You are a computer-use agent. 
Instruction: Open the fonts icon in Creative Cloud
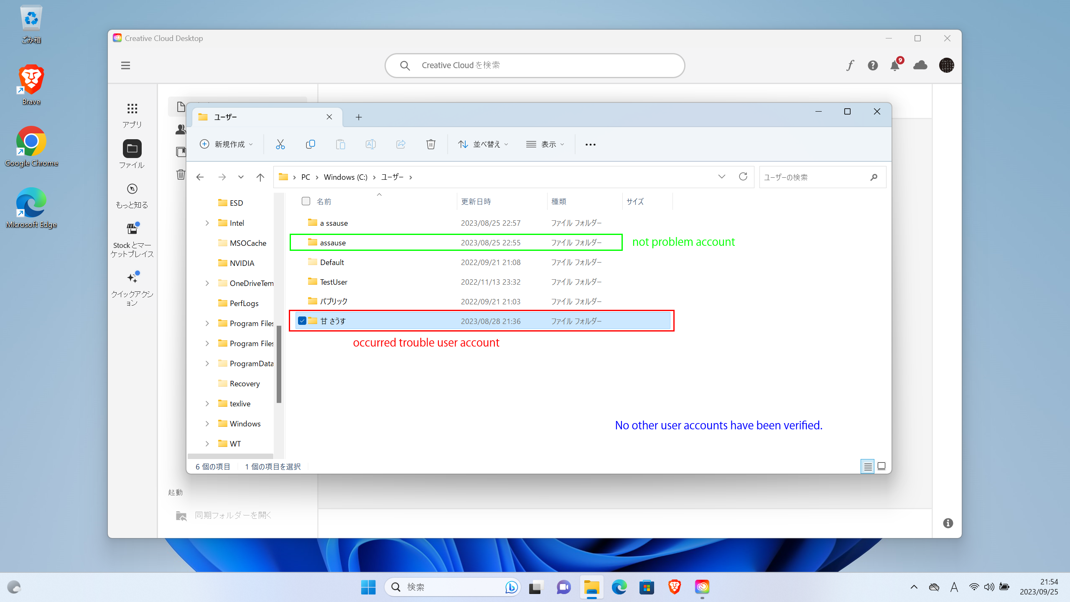(x=850, y=65)
